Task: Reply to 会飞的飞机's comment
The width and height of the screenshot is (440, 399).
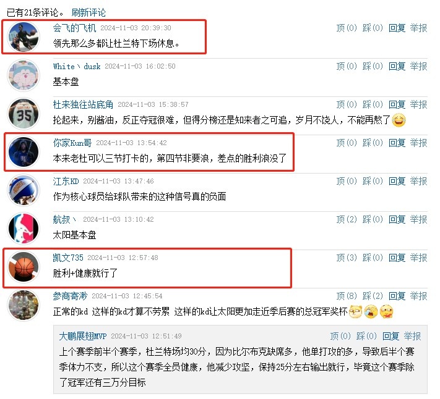Action: click(x=397, y=28)
